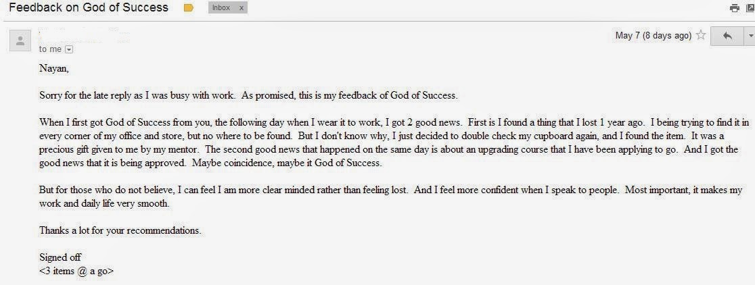The image size is (755, 285).
Task: Click the 'Nayan,' greeting line
Action: point(54,69)
